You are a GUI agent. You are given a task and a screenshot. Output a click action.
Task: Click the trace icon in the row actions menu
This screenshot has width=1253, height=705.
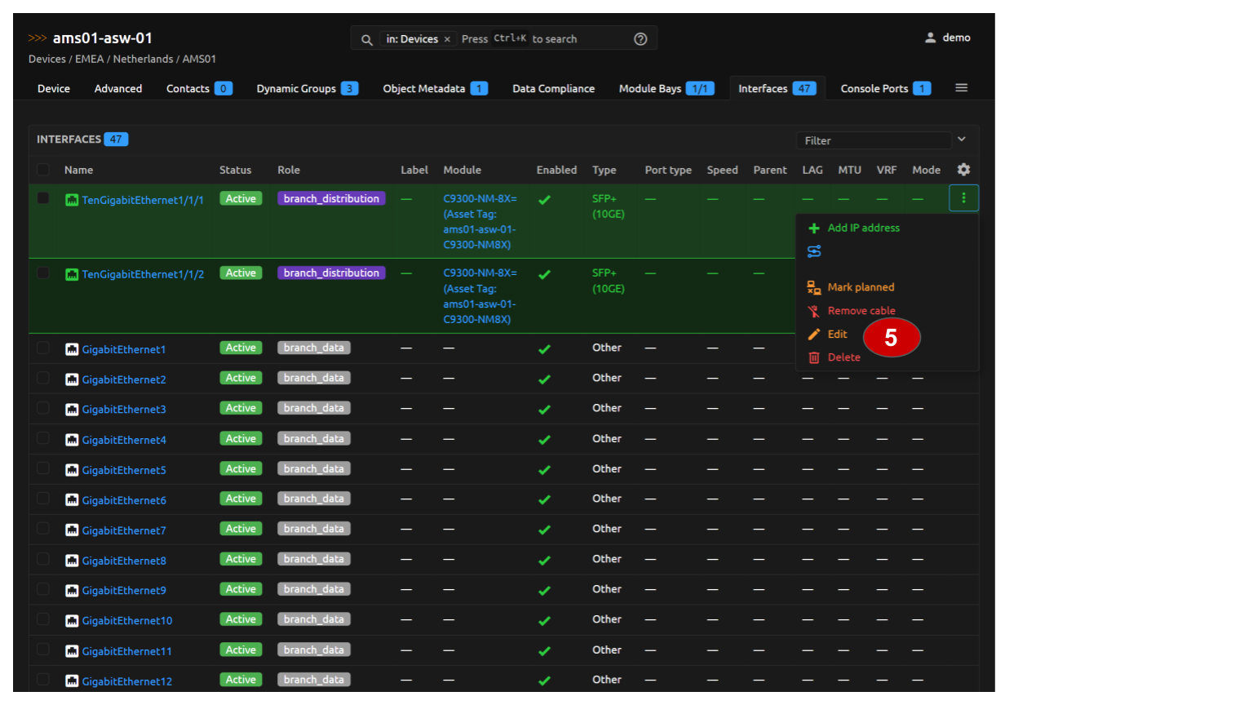coord(814,251)
